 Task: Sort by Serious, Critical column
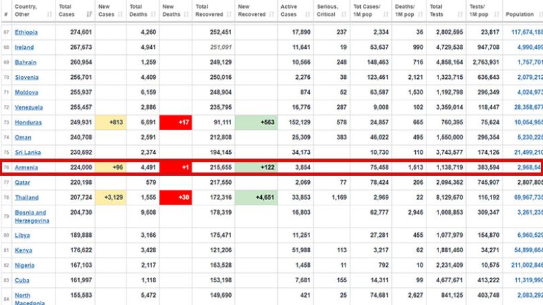tap(331, 11)
